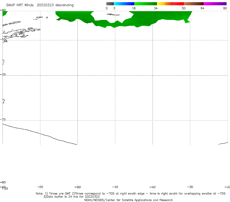Click the green segment of the color bar
Image resolution: width=230 pixels, height=202 pixels.
(x=146, y=4)
